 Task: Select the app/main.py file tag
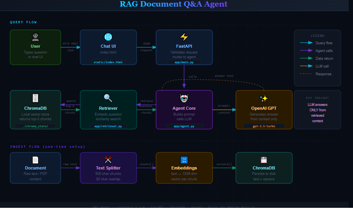click(x=184, y=62)
